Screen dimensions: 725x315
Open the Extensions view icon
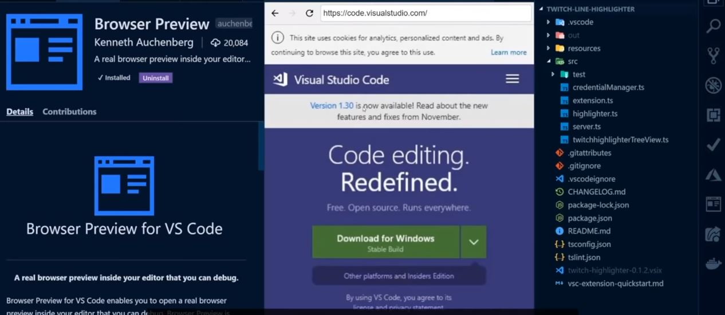click(713, 115)
